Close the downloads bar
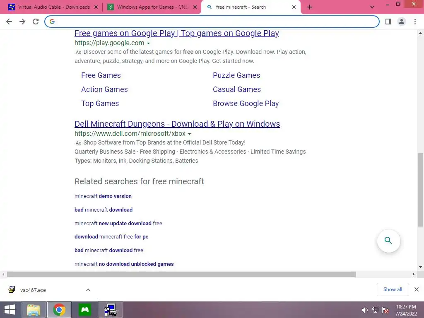 coord(417,289)
